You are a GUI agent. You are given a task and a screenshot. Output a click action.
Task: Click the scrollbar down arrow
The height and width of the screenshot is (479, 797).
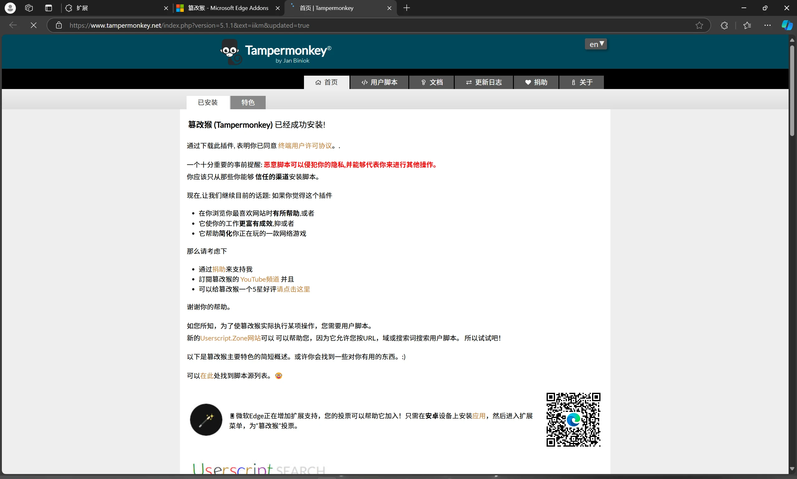point(792,468)
